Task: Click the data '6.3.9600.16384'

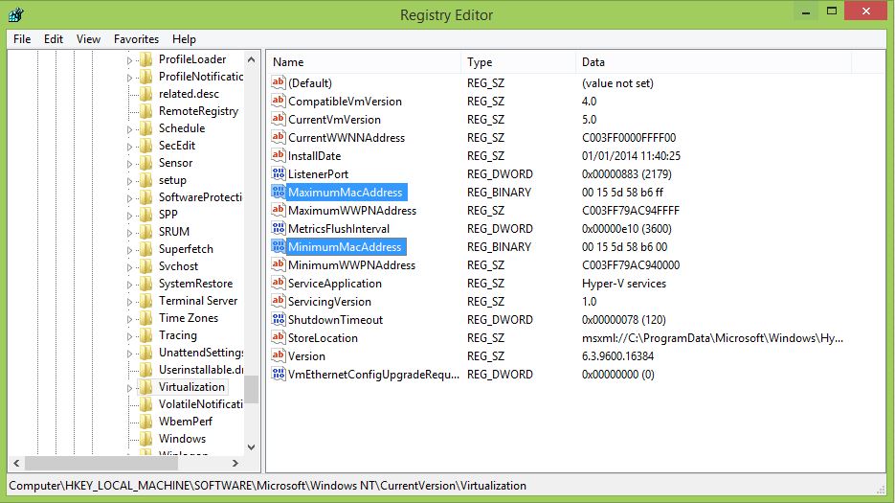Action: 617,356
